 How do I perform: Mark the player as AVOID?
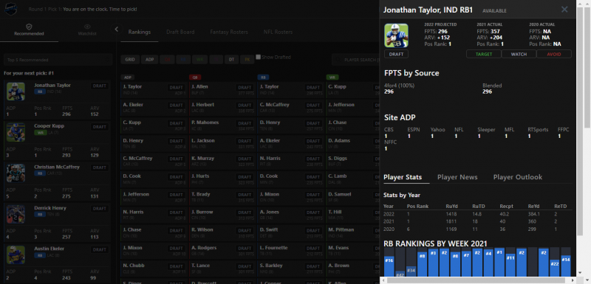click(554, 54)
